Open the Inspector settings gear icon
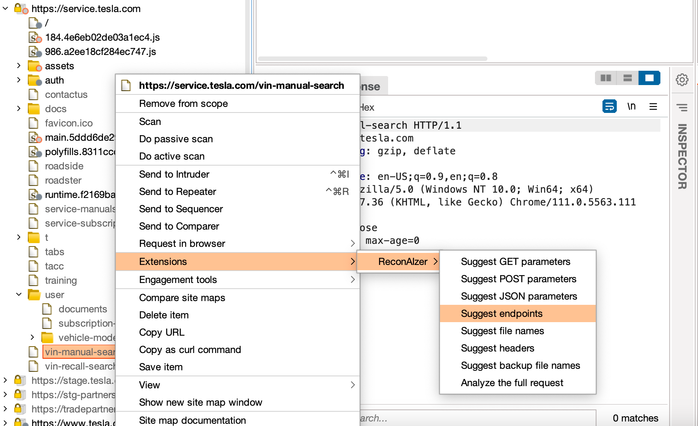The image size is (698, 426). [682, 80]
